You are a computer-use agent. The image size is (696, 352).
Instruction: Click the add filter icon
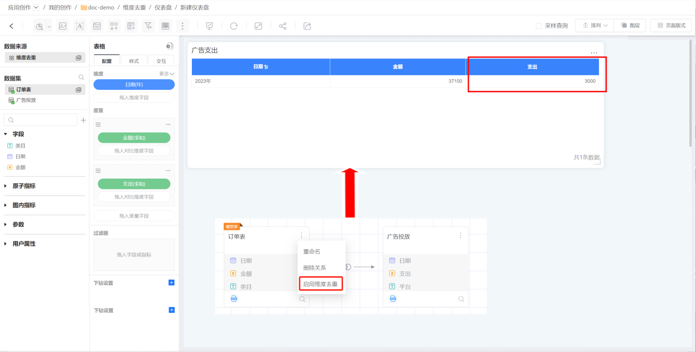pyautogui.click(x=148, y=26)
